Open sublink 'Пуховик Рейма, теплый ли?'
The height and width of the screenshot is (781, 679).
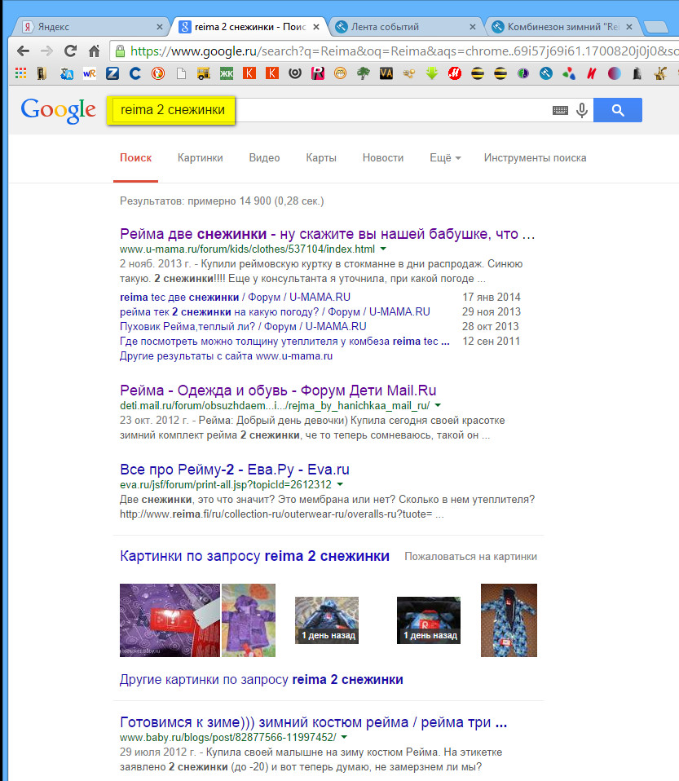[243, 327]
